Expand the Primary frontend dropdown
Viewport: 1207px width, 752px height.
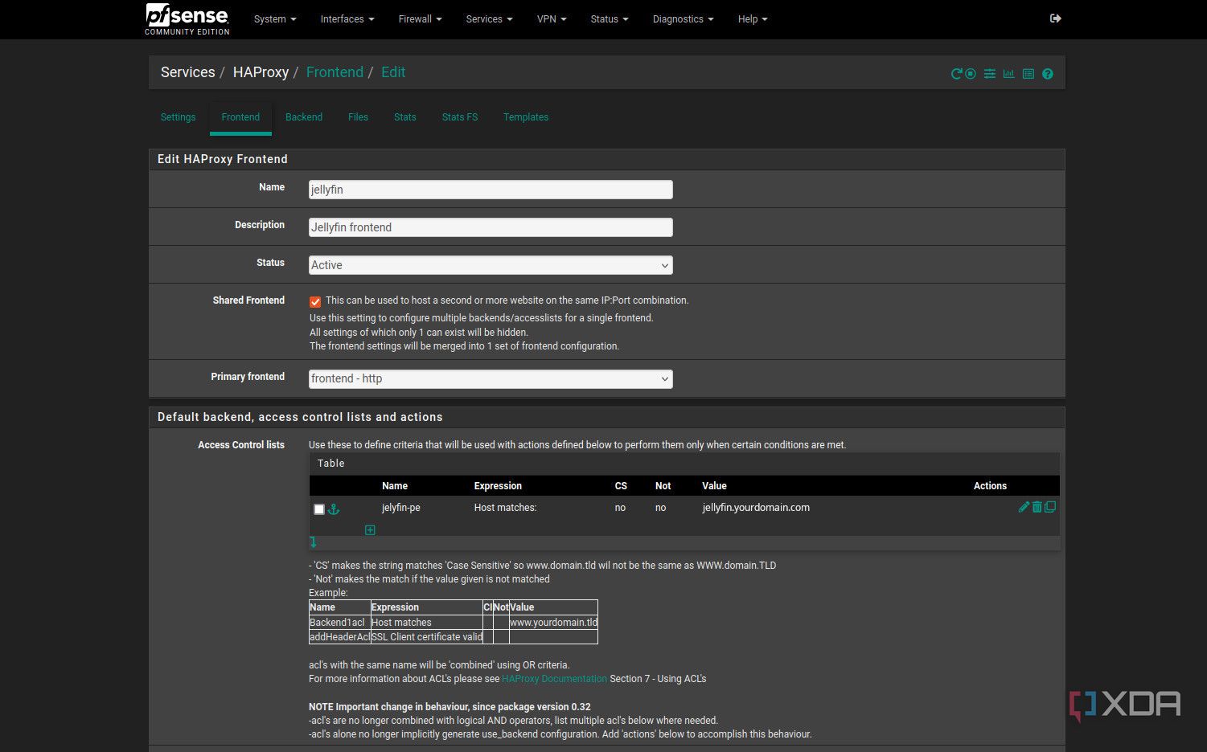pos(491,378)
